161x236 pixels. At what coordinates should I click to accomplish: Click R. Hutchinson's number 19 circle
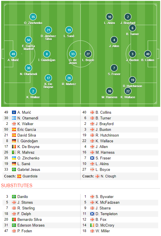click(132, 80)
